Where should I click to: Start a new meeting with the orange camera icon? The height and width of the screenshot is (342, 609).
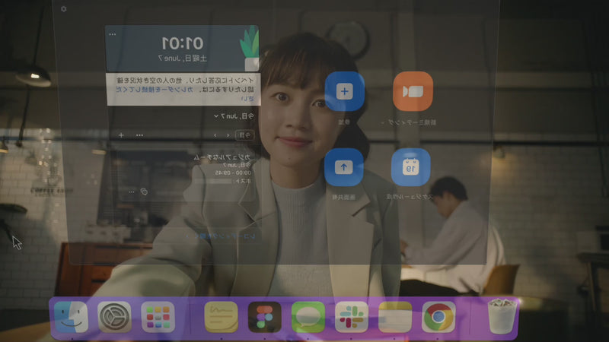pyautogui.click(x=412, y=91)
